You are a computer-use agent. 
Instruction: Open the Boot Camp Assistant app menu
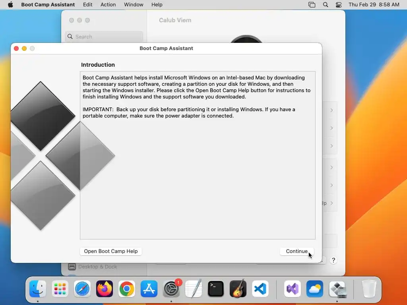(x=48, y=5)
